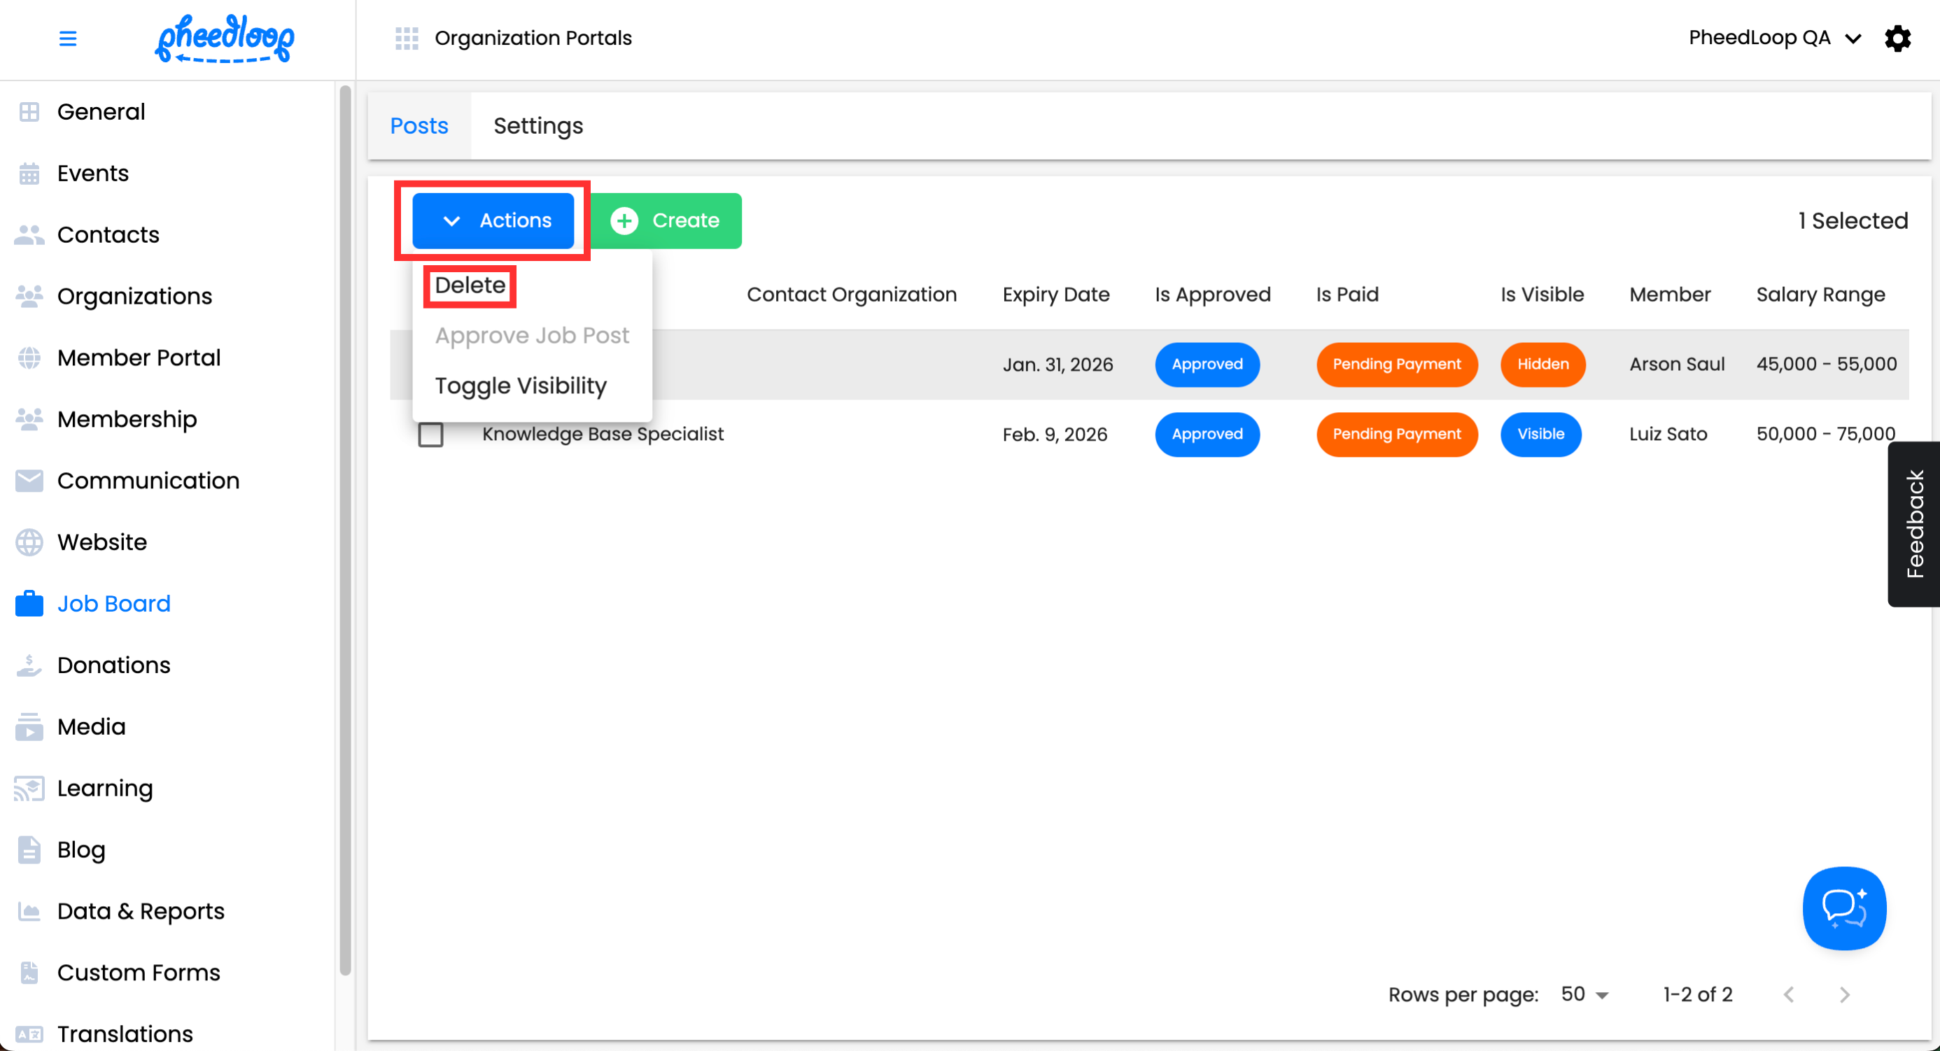The height and width of the screenshot is (1051, 1940).
Task: Open the PheedLoop QA account dropdown
Action: [x=1773, y=38]
